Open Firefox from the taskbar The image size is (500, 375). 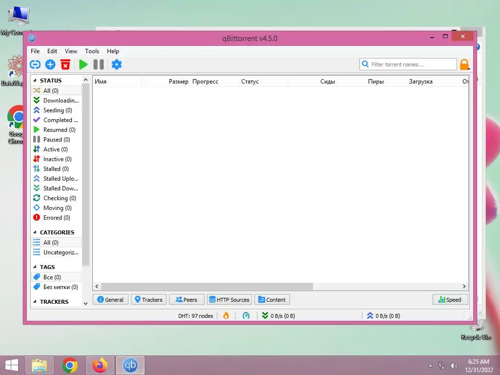click(100, 365)
